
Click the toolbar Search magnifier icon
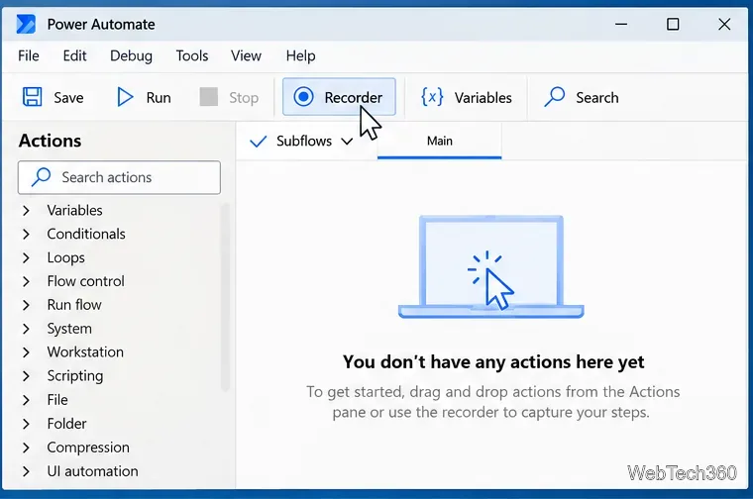tap(554, 97)
